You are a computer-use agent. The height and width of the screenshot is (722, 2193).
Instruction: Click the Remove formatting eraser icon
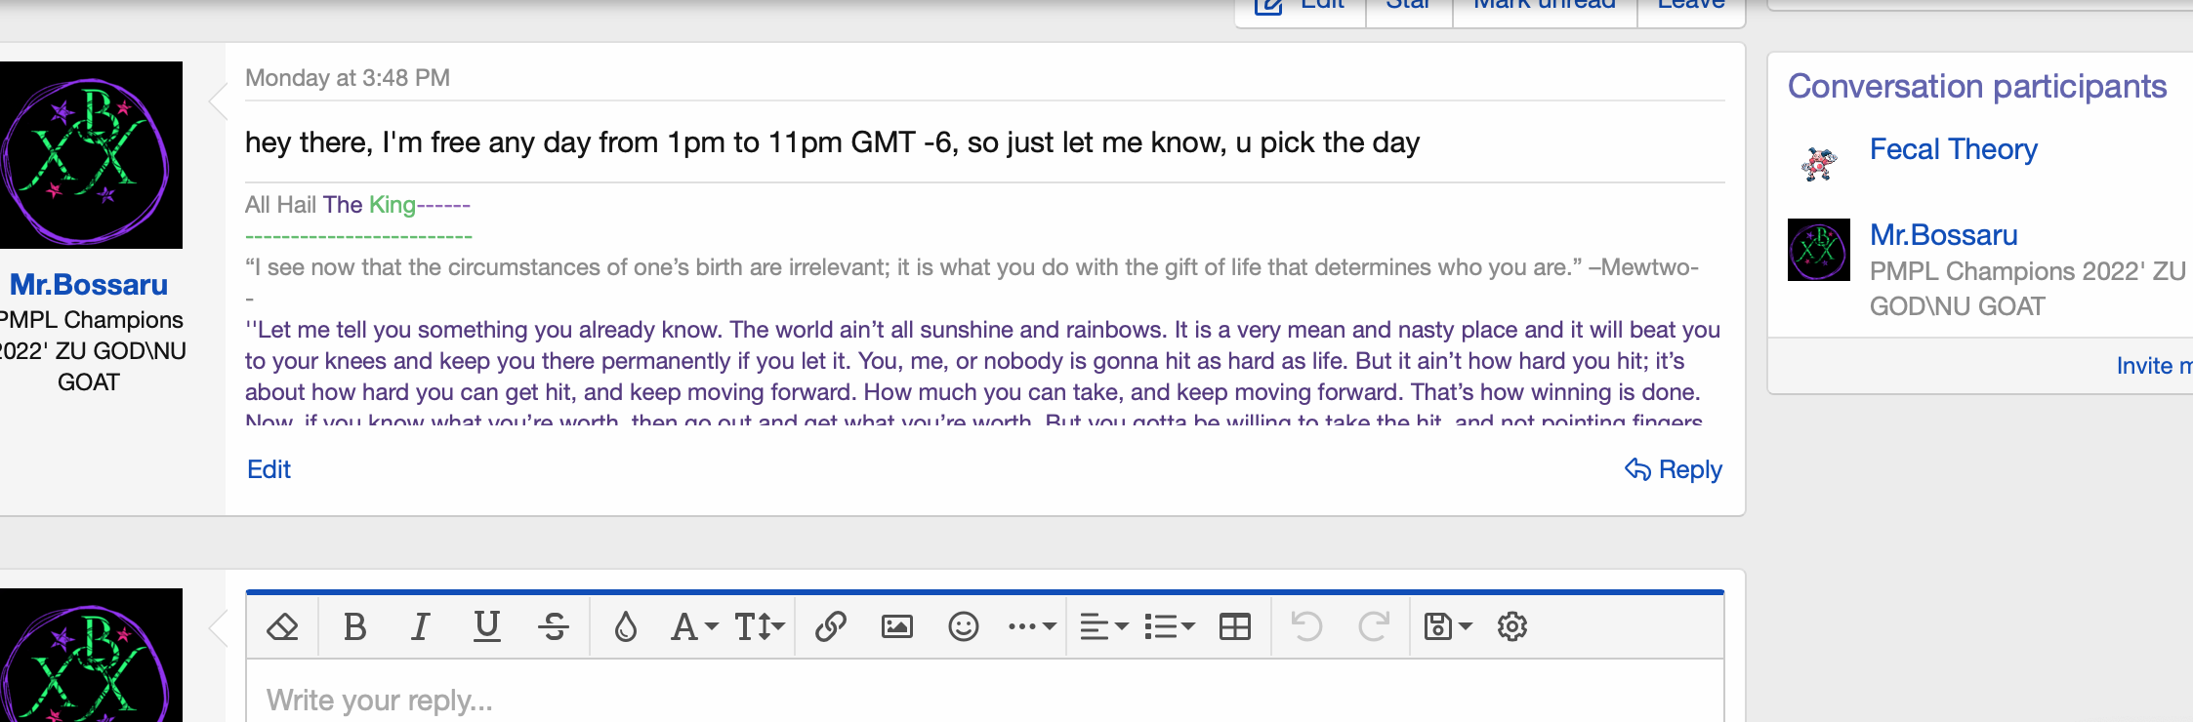tap(282, 626)
